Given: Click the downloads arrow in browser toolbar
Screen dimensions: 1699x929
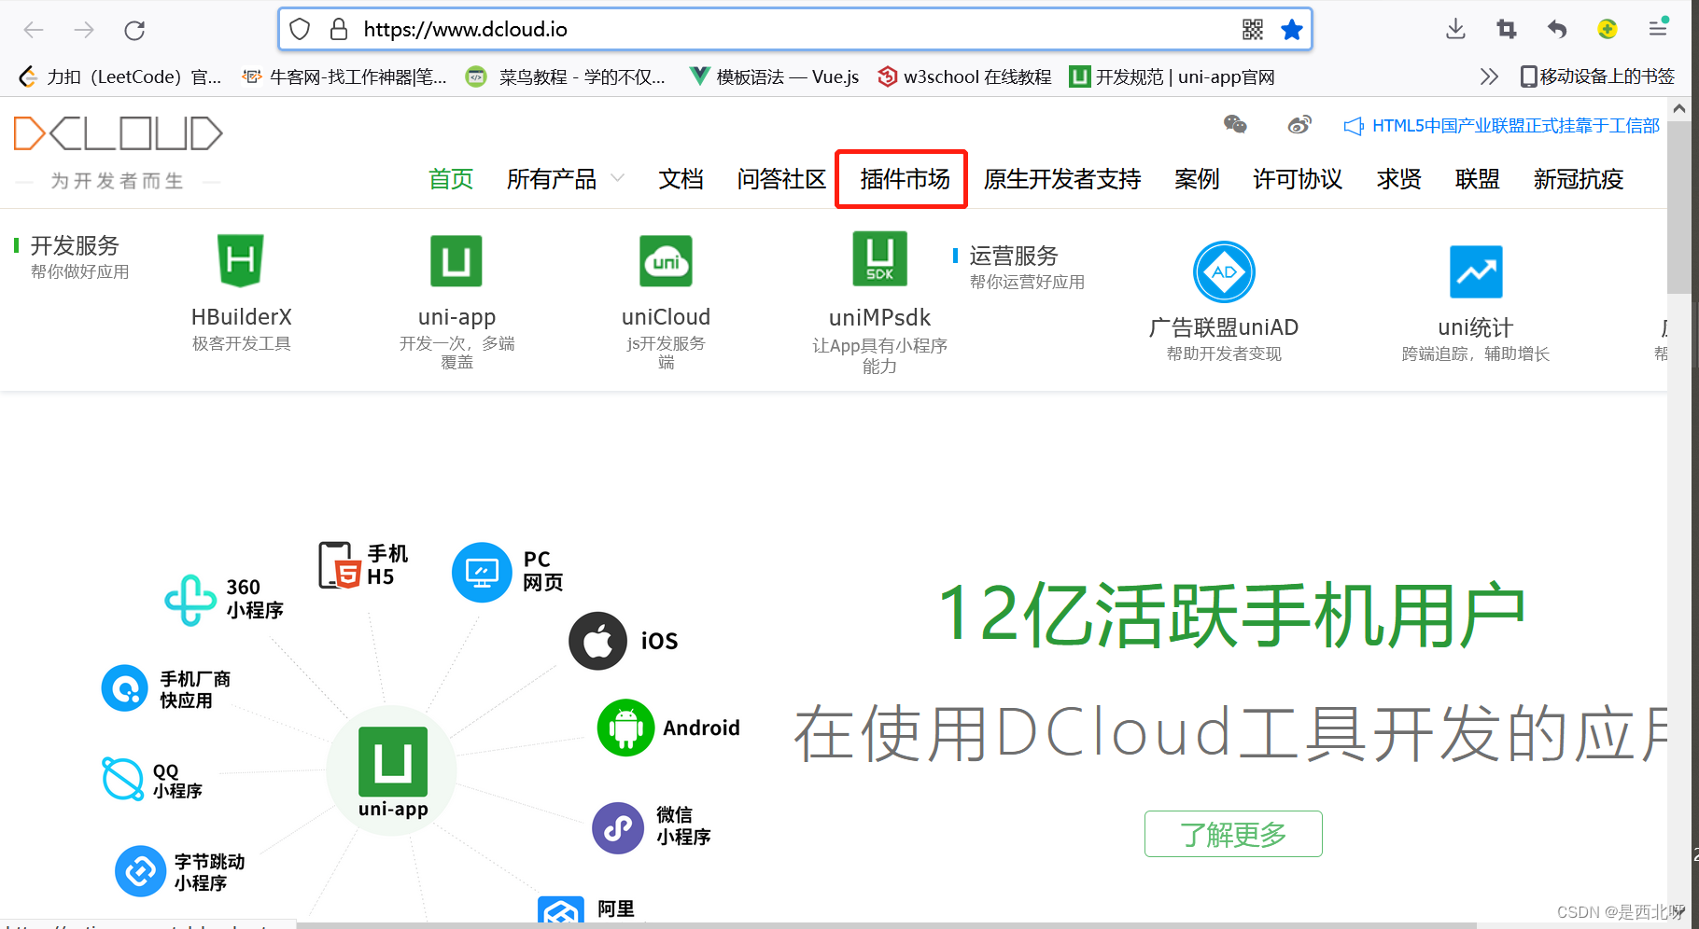Looking at the screenshot, I should [x=1455, y=29].
